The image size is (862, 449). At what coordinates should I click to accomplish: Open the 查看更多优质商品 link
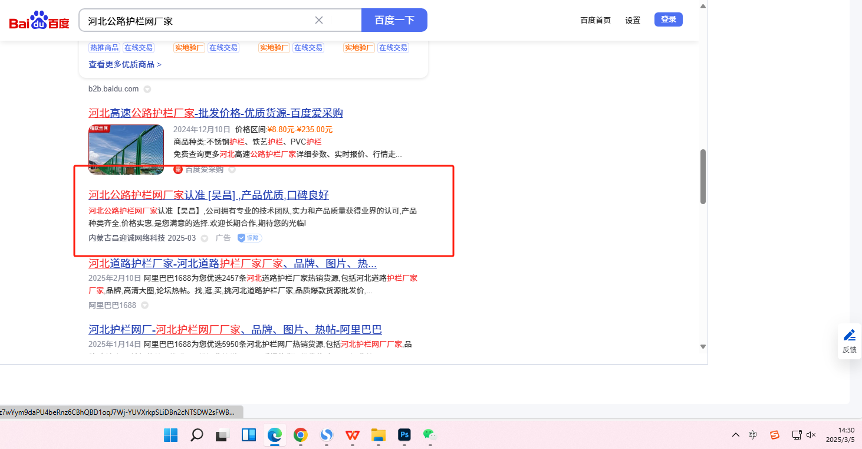click(125, 64)
